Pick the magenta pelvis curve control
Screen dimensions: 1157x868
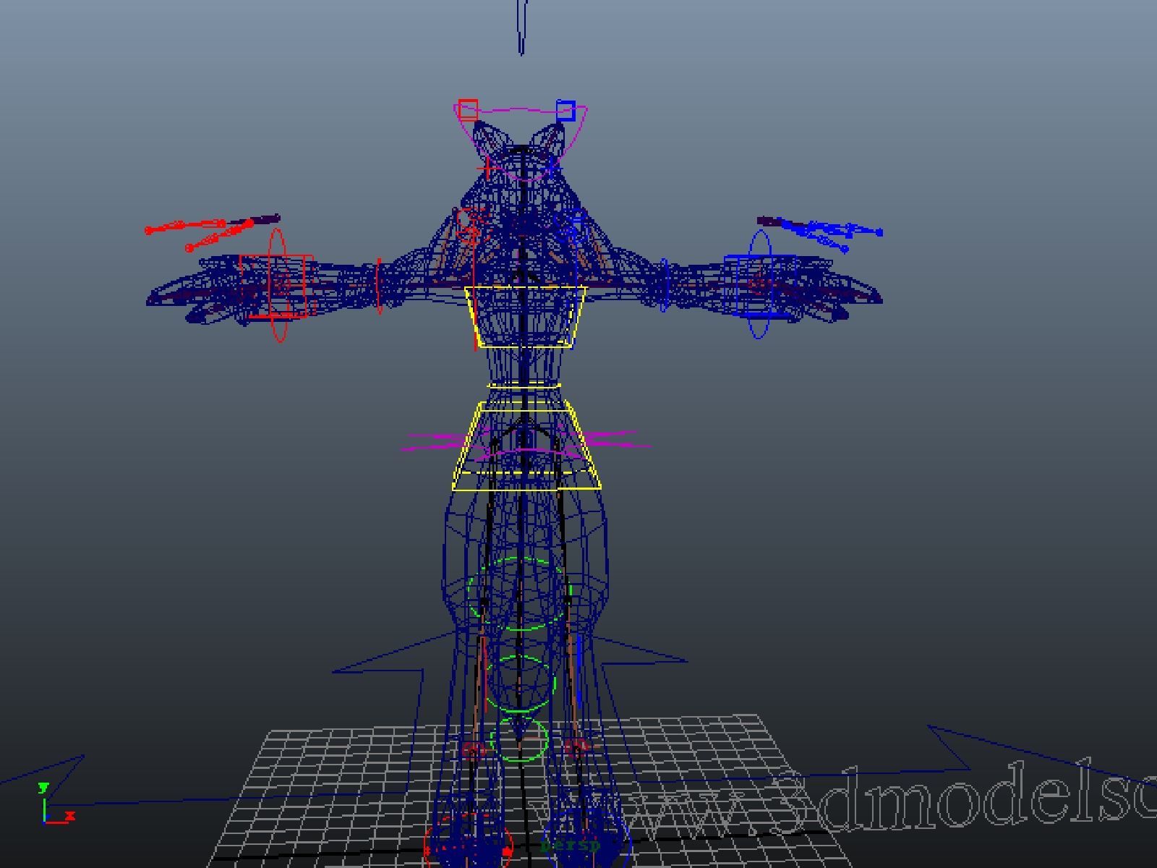click(526, 443)
